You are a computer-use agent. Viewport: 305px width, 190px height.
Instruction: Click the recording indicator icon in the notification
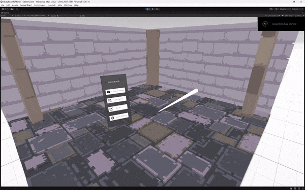(x=265, y=24)
